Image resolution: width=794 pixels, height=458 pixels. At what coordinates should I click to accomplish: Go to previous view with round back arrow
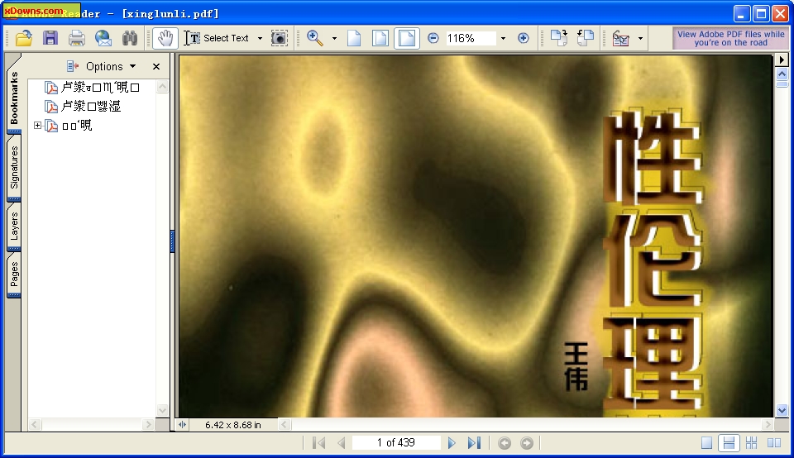pos(505,443)
